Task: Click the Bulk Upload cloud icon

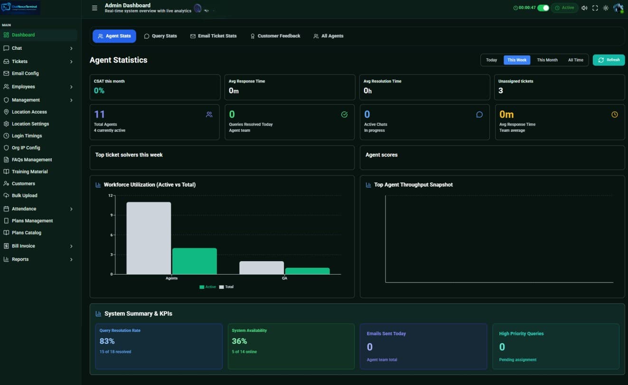Action: click(7, 195)
